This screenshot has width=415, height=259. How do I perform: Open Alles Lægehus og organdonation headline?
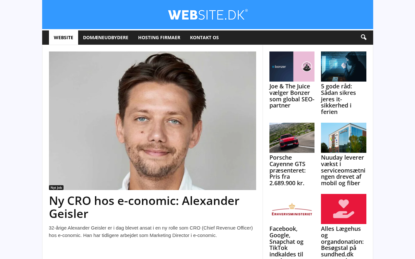pyautogui.click(x=342, y=242)
